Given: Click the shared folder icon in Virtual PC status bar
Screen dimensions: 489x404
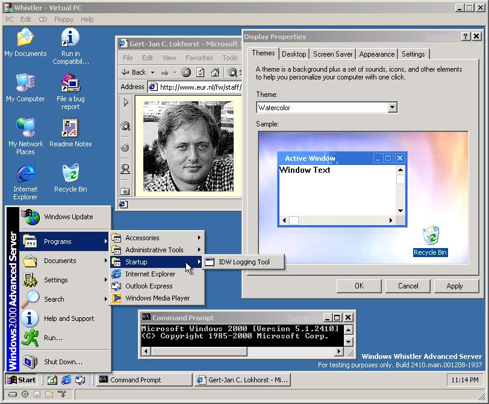Looking at the screenshot, I should click(49, 394).
